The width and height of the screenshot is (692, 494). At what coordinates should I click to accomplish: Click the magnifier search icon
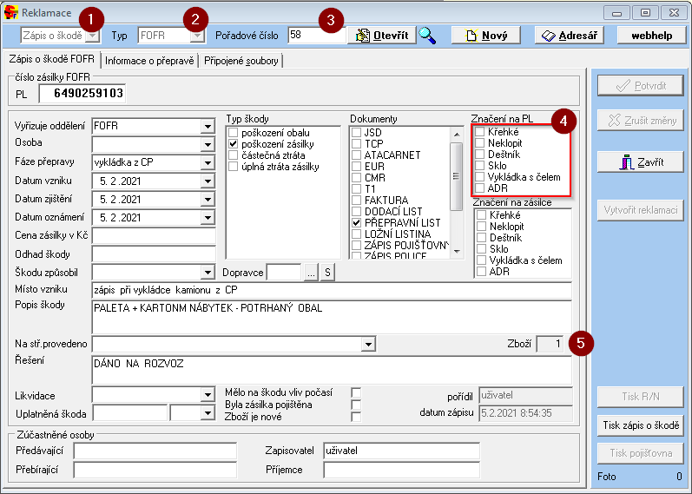coord(427,35)
